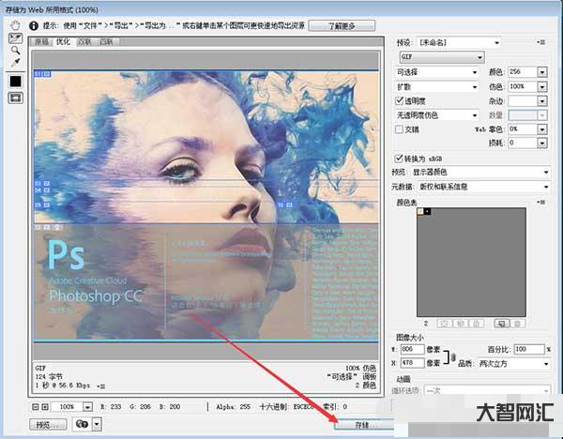The image size is (563, 439).
Task: Select slice badge 01 in preview
Action: click(x=42, y=74)
